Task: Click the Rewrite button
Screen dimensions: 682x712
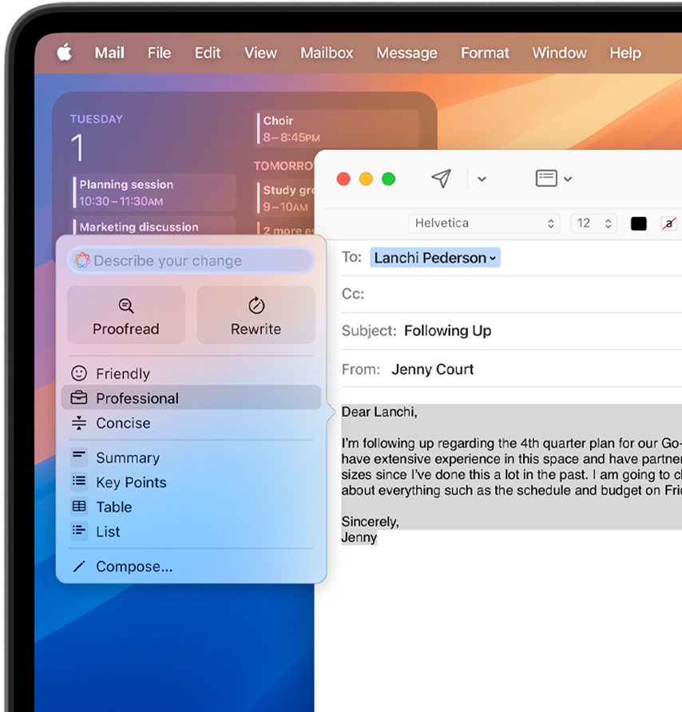Action: [256, 315]
